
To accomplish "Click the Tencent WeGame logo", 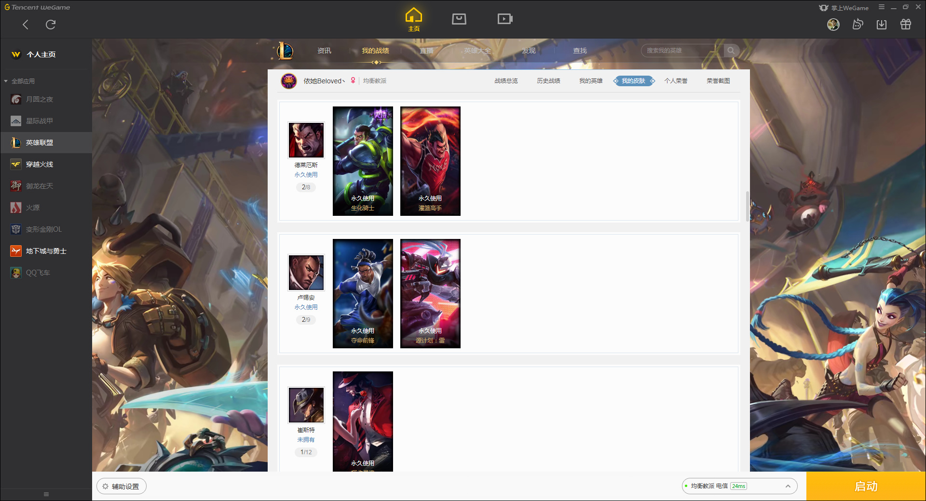I will [37, 7].
